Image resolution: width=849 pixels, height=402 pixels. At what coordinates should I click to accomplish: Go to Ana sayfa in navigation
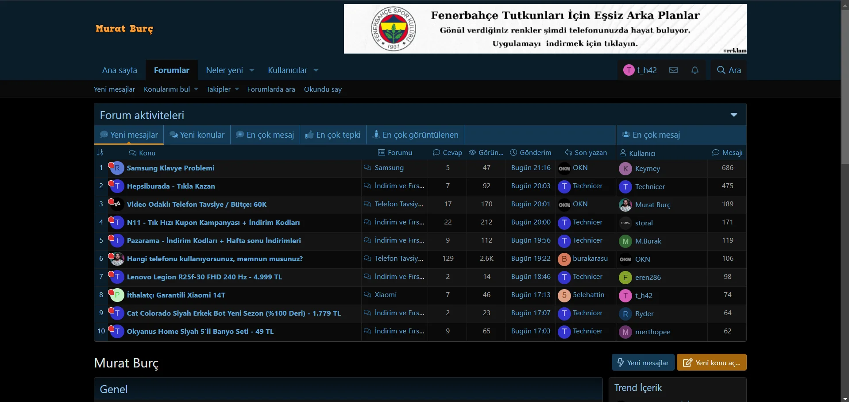coord(120,70)
